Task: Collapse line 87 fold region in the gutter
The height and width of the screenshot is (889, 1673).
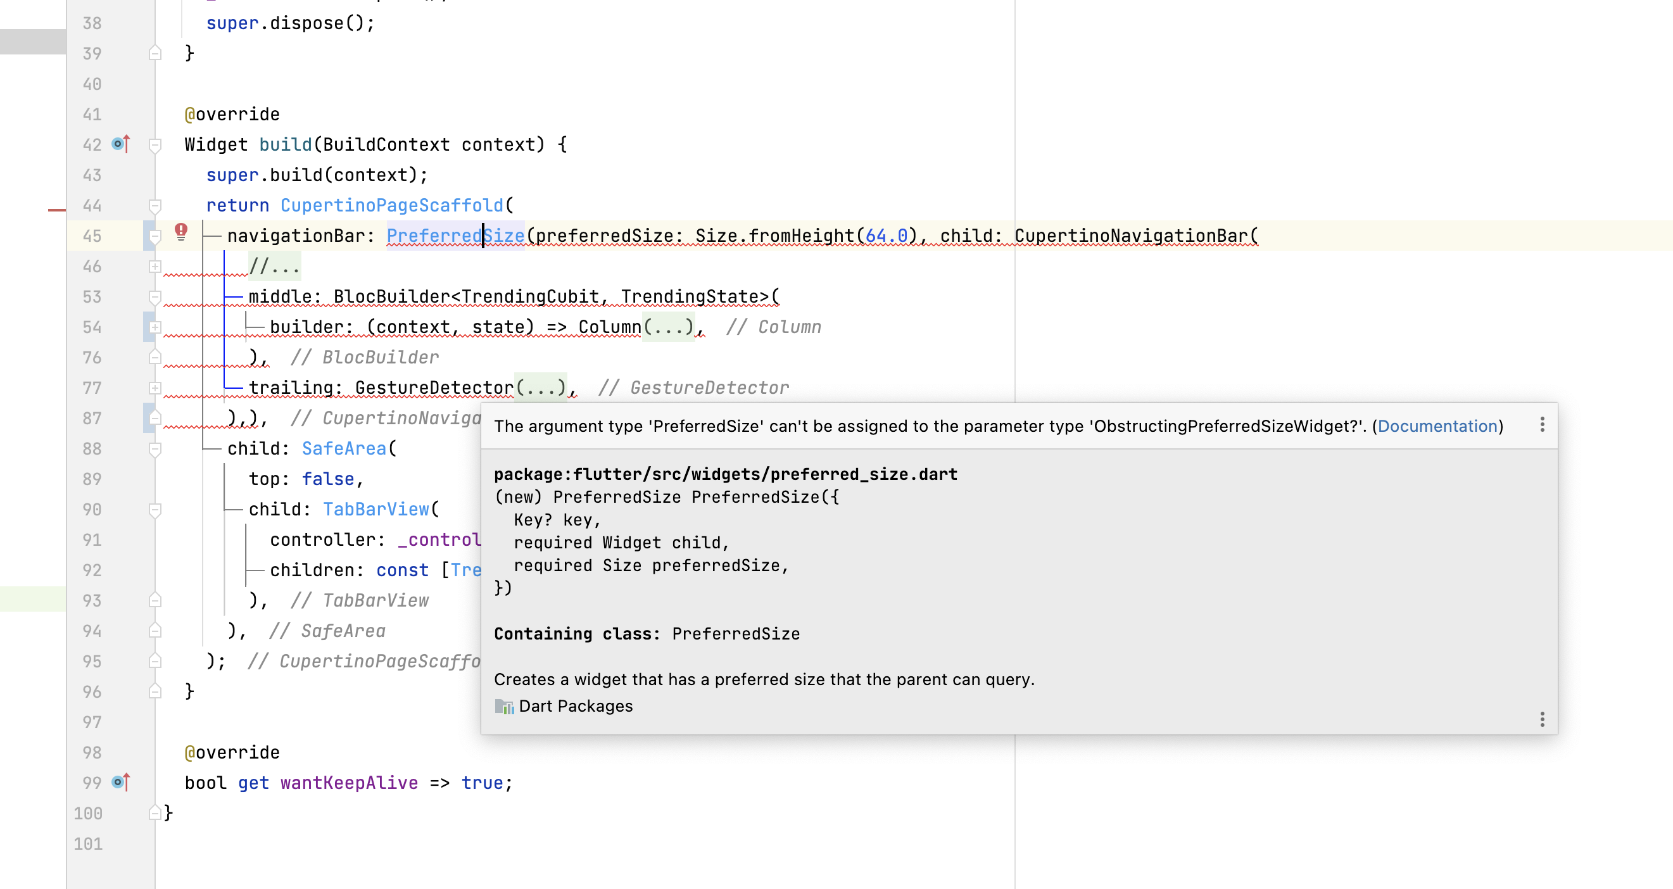Action: pyautogui.click(x=154, y=417)
